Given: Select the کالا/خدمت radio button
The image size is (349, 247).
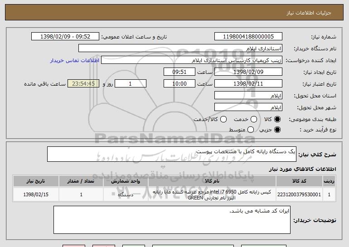Looking at the screenshot, I should (x=223, y=119).
